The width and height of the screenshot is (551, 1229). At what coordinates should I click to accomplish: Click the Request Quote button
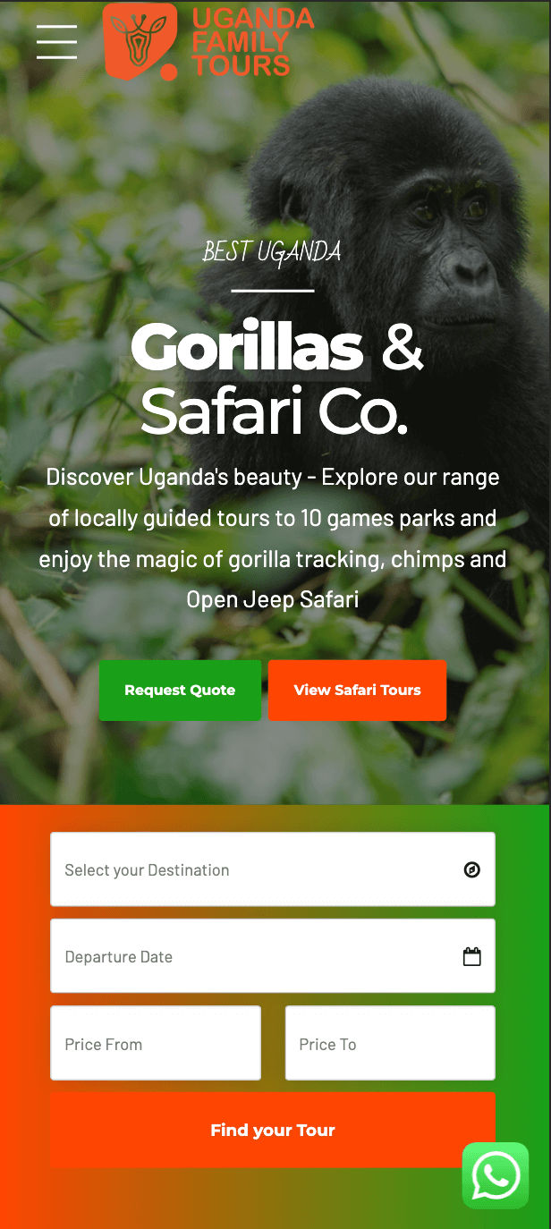pyautogui.click(x=180, y=691)
